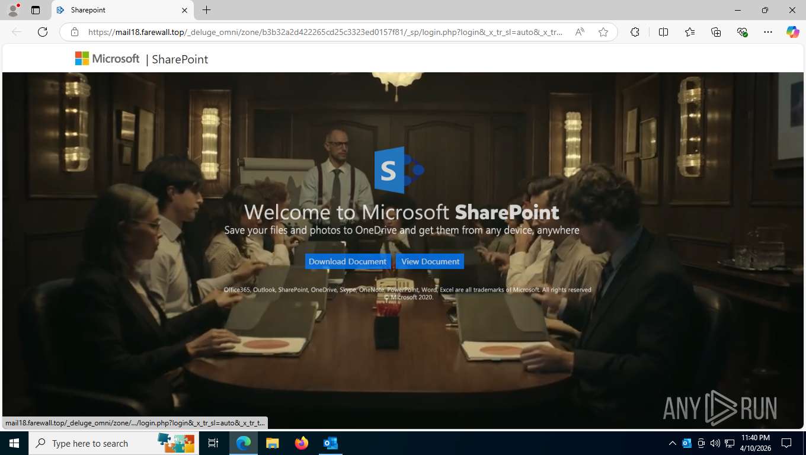Refresh the current page
The image size is (806, 455).
43,32
